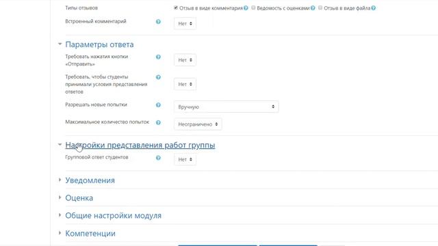Open dropdown for students accepting submission conditions
Screen dimensions: 438x246
click(x=185, y=84)
